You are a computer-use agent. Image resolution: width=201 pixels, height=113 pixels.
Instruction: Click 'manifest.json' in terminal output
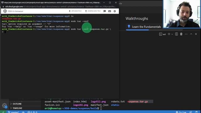[x=100, y=105]
